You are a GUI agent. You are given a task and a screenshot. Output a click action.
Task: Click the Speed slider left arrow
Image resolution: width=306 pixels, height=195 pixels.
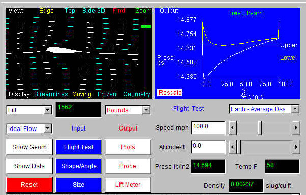[x=233, y=128]
